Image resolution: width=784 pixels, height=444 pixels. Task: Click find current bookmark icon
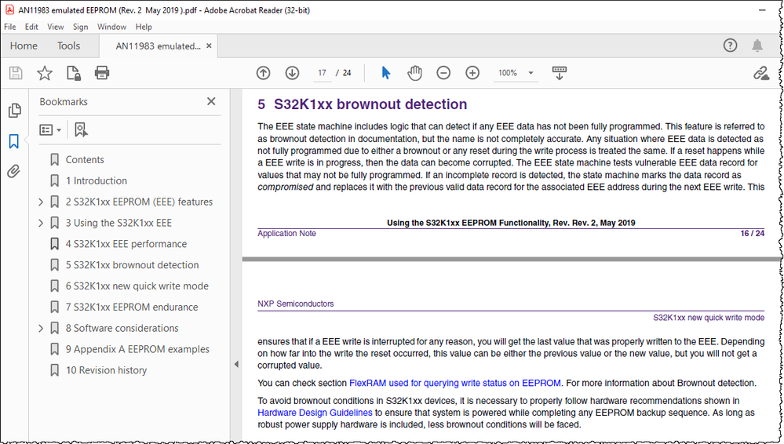tap(81, 130)
